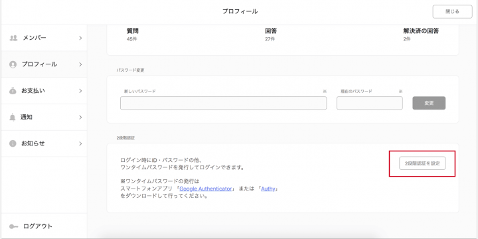Close the profile dialog with 閉じる

(x=452, y=11)
